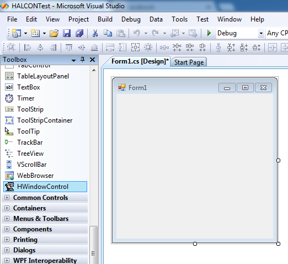Viewport: 288px width, 264px height.
Task: Click the Cut scissors icon
Action: click(95, 33)
